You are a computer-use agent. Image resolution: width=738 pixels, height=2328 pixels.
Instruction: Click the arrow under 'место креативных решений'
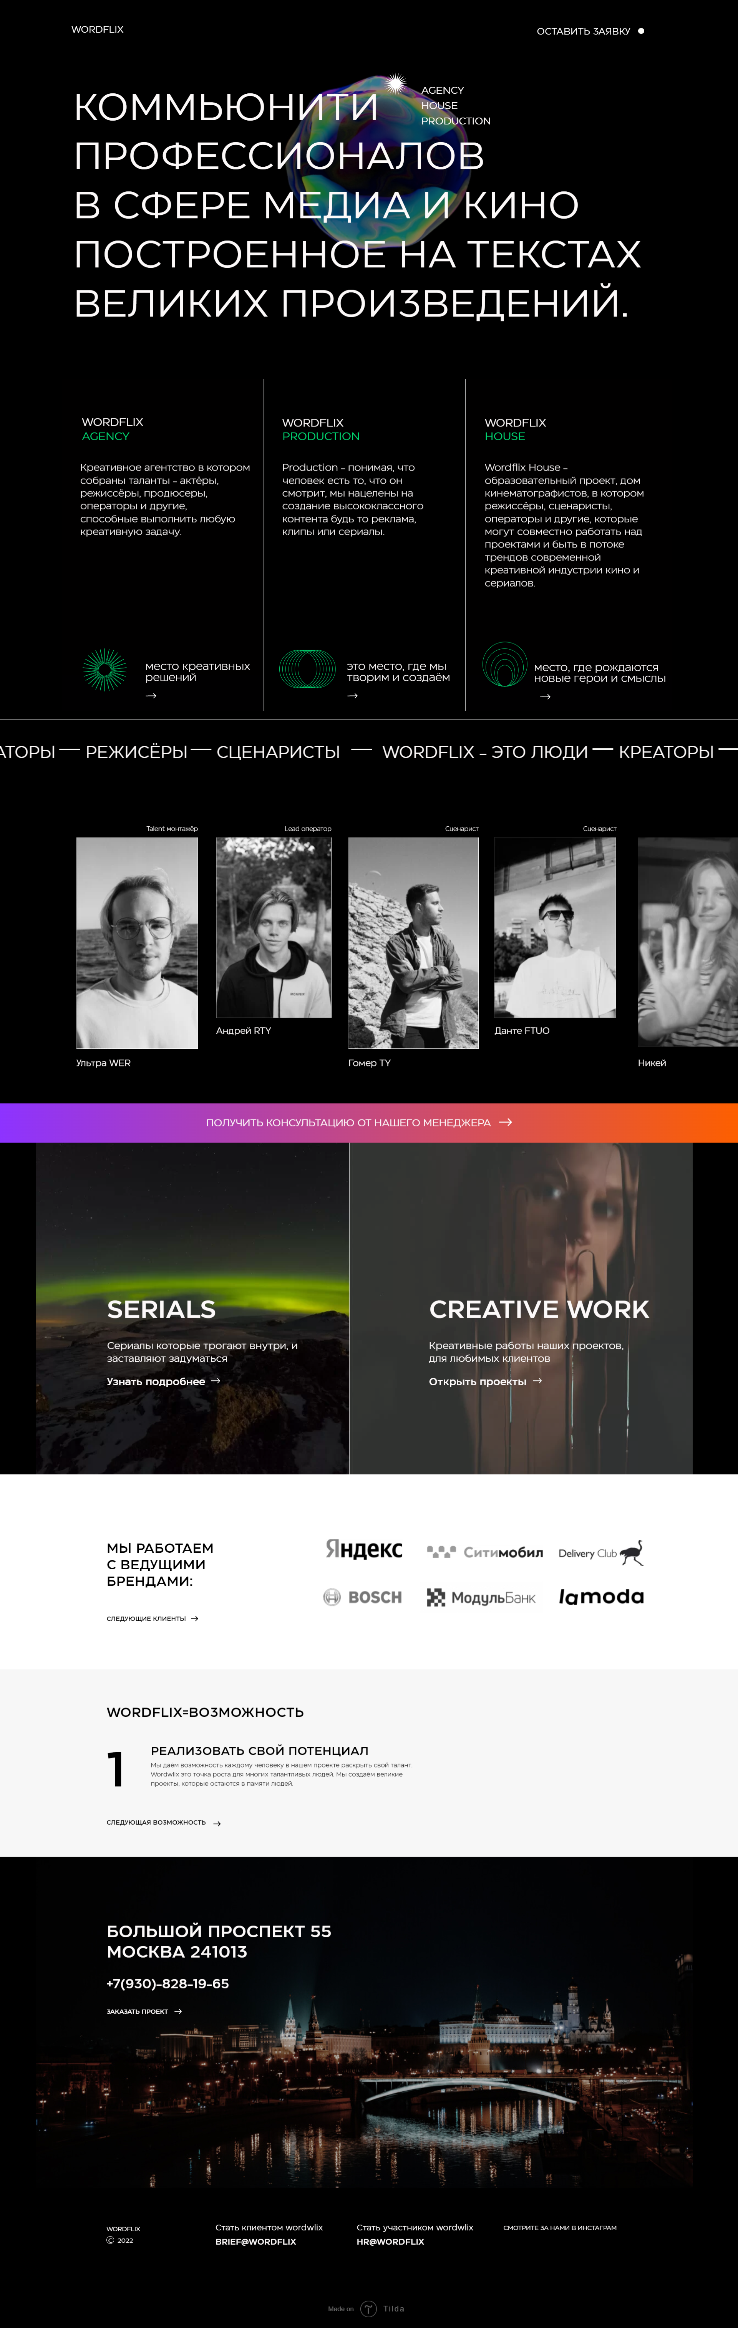[x=151, y=696]
